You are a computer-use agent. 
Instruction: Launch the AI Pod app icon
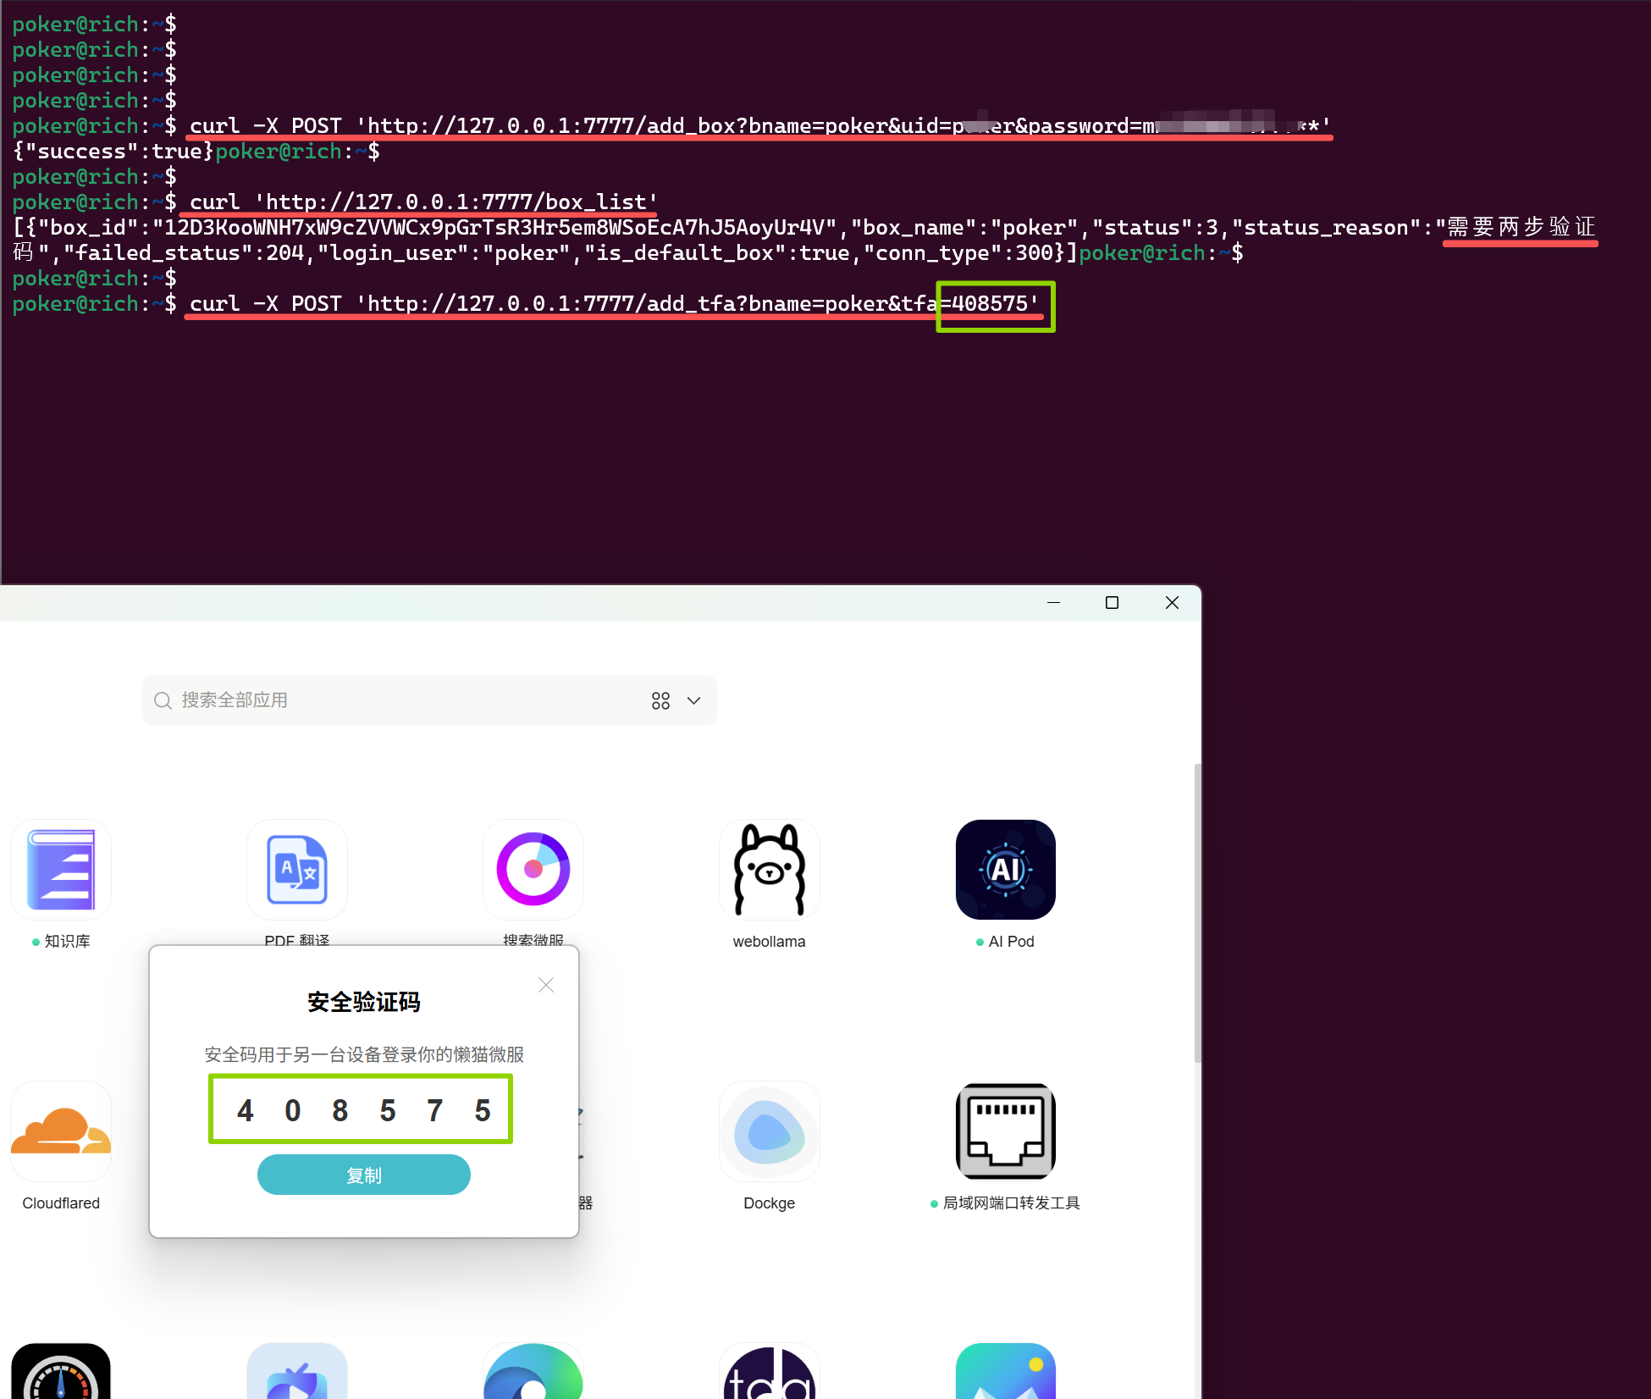pos(1006,870)
